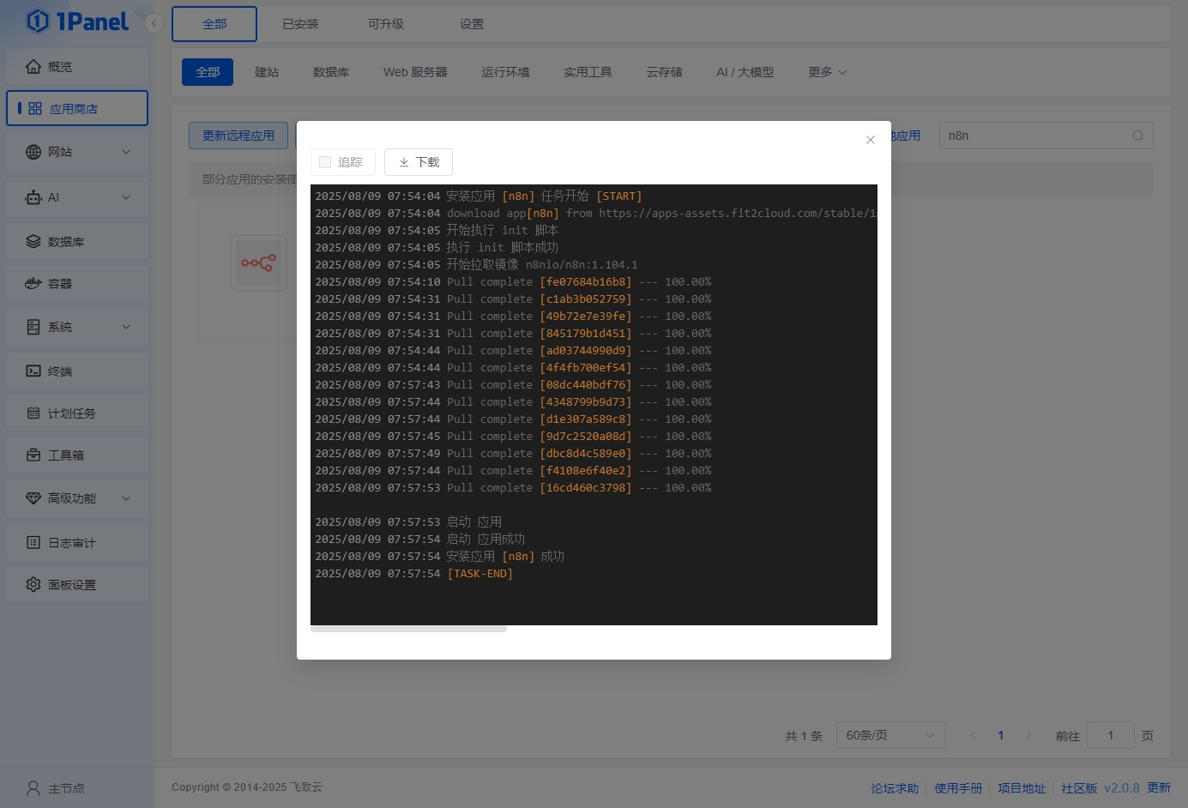Open the 概览 overview home icon
Image resolution: width=1188 pixels, height=808 pixels.
[x=33, y=66]
